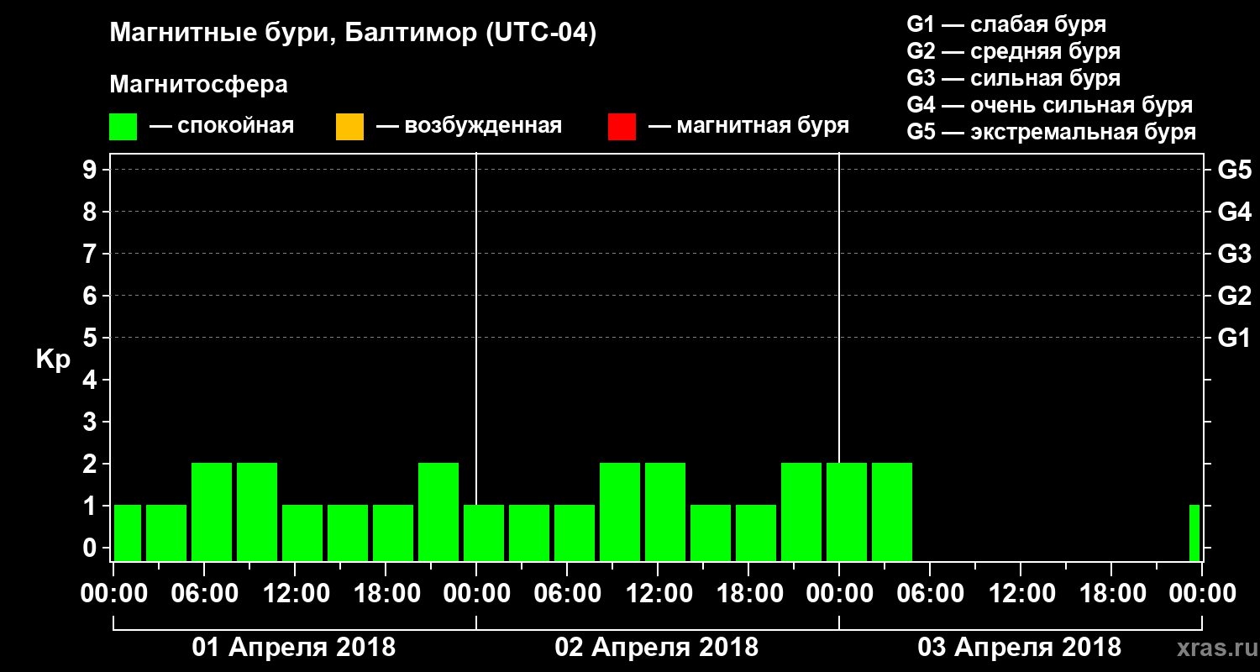Viewport: 1260px width, 672px height.
Task: Click legend line 'G4 — очень сильная буря'
Action: (1050, 105)
